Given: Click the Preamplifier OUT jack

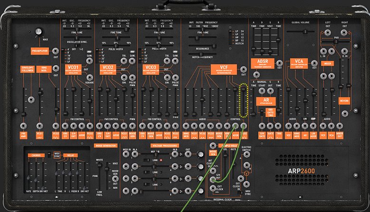Looking at the screenshot, I should click(56, 51).
